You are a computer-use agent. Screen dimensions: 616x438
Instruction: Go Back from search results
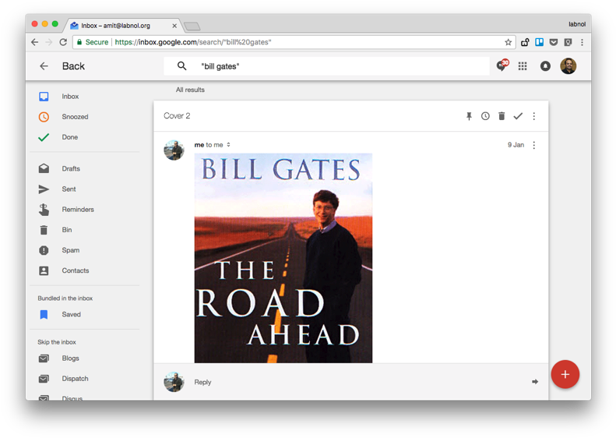[x=62, y=66]
